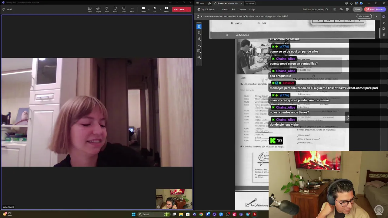Open the Chat panel in Teams

point(90,9)
